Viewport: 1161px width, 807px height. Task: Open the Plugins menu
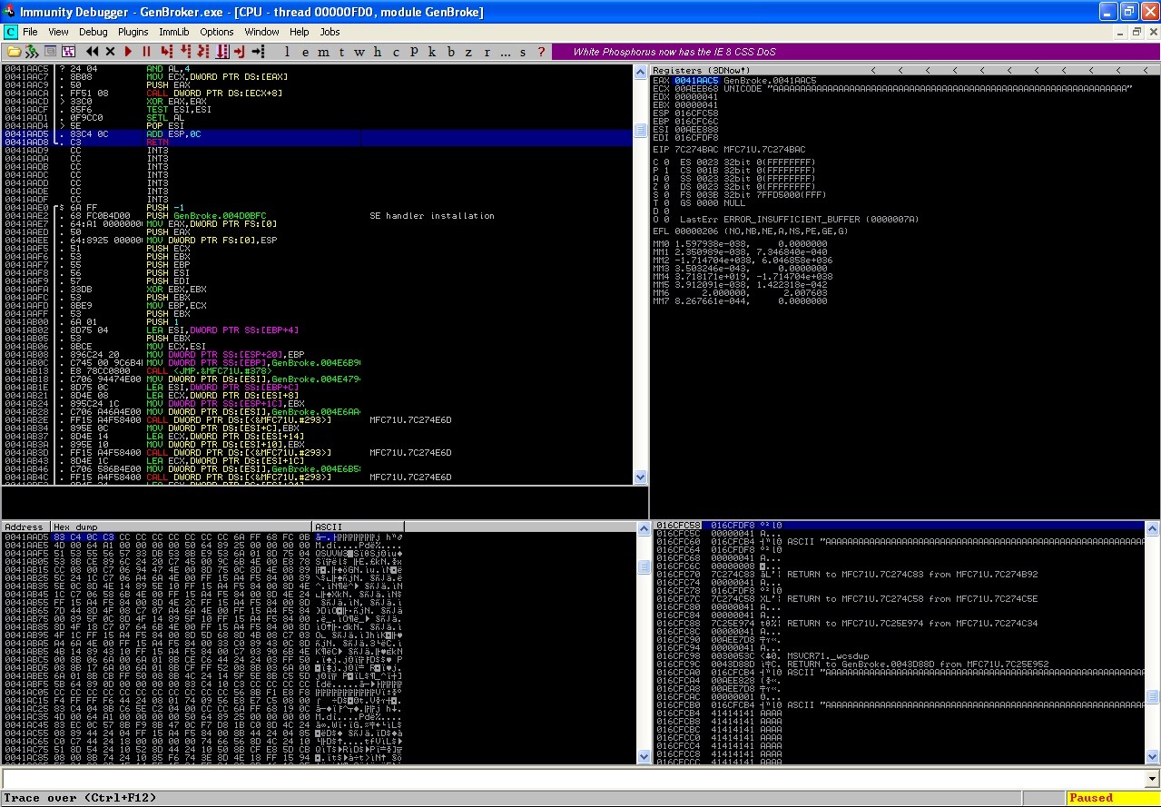(133, 32)
